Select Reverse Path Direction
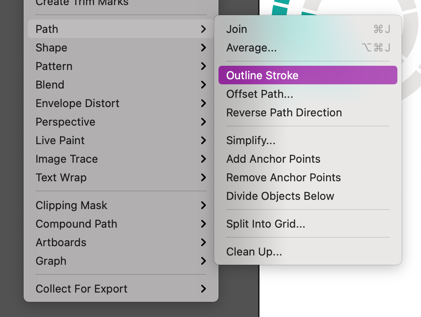 tap(284, 113)
